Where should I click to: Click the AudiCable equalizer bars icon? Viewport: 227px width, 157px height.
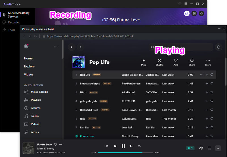187,13
